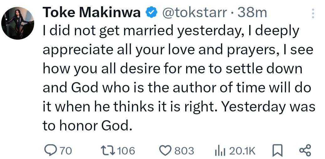The height and width of the screenshot is (159, 325).
Task: Open Toke Makinwa's profile picture
Action: pyautogui.click(x=17, y=23)
